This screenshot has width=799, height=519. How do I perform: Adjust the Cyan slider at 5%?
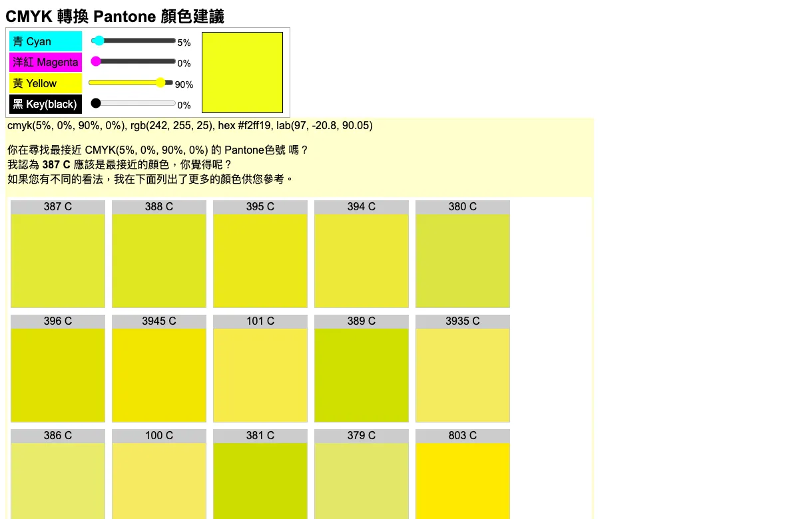(133, 41)
